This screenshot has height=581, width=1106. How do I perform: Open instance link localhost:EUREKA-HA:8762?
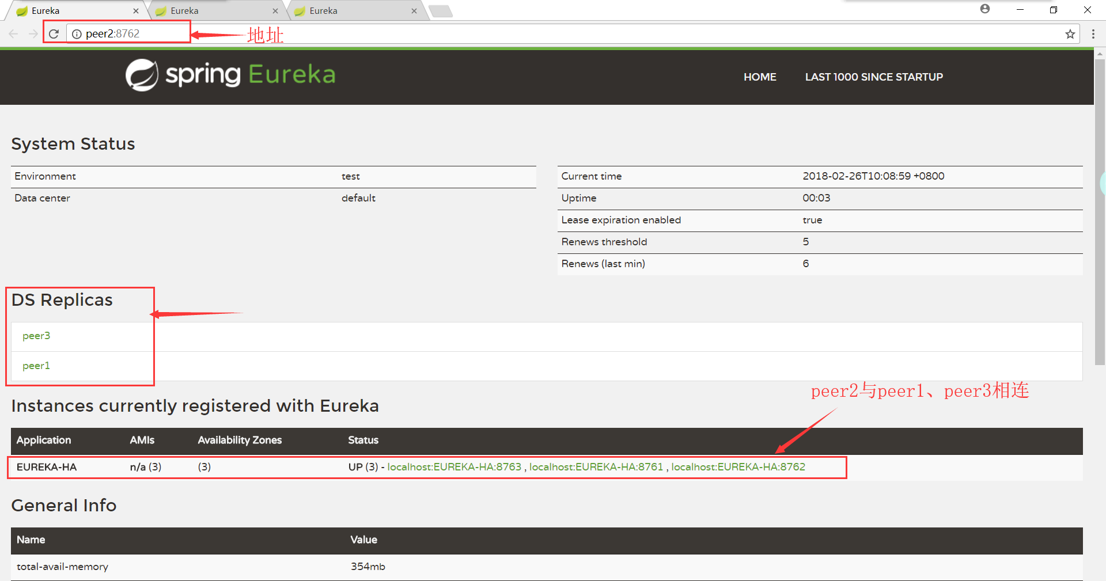(738, 467)
